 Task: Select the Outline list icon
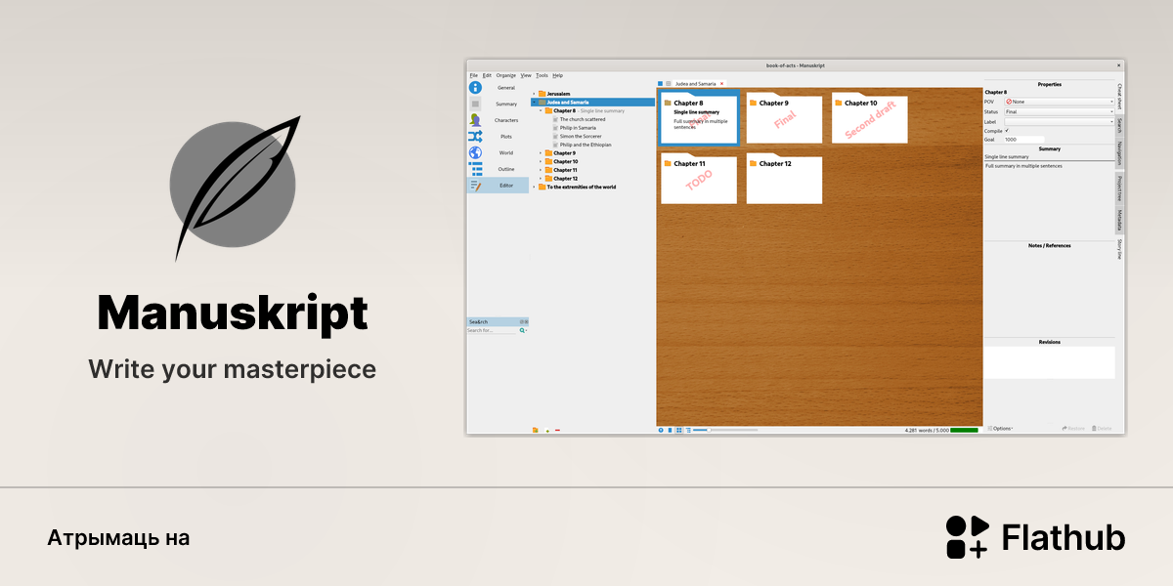click(475, 169)
